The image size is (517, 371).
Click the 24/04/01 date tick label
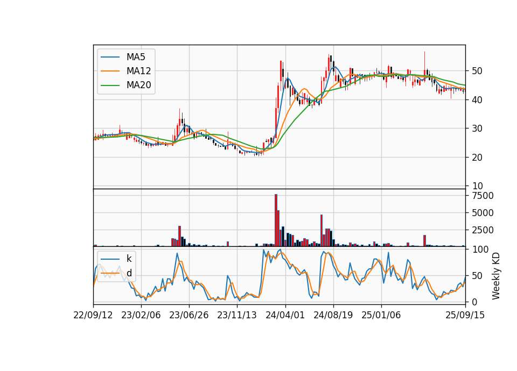coord(285,315)
